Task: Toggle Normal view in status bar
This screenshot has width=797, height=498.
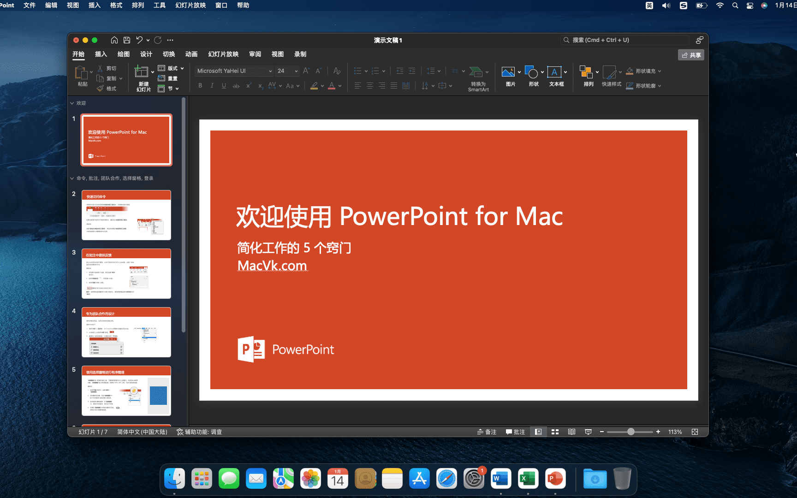Action: (538, 432)
